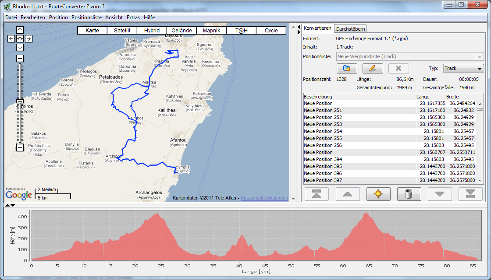This screenshot has width=491, height=280.
Task: Open the Nutzungsbedingungen link on map
Action: (x=264, y=198)
